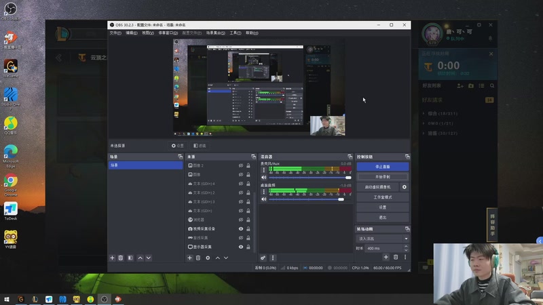Open source properties gear in Sources toolbar

click(208, 258)
